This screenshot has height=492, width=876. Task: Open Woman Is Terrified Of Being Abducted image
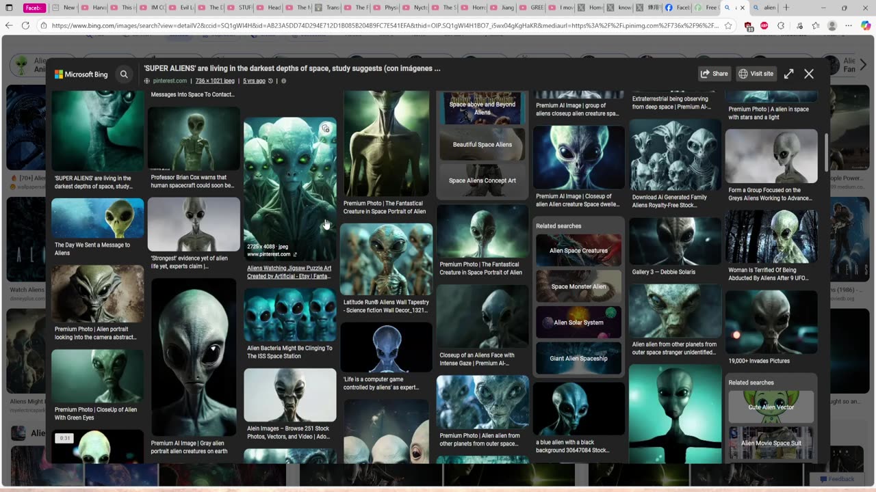771,237
